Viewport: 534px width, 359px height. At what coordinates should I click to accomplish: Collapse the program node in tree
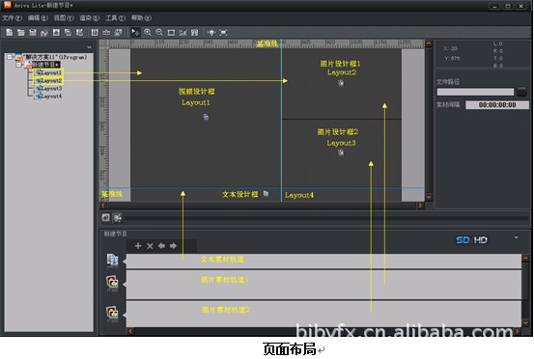coord(18,65)
